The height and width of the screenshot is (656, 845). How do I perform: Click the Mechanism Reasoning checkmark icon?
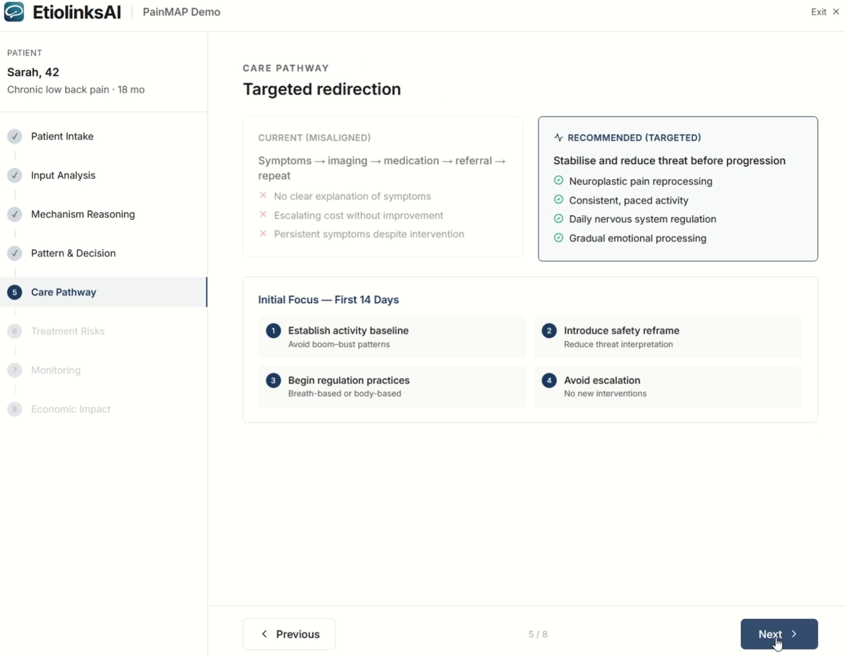[x=15, y=214]
